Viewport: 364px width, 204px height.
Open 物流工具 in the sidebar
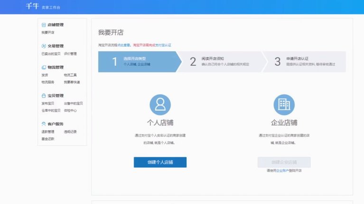click(70, 75)
